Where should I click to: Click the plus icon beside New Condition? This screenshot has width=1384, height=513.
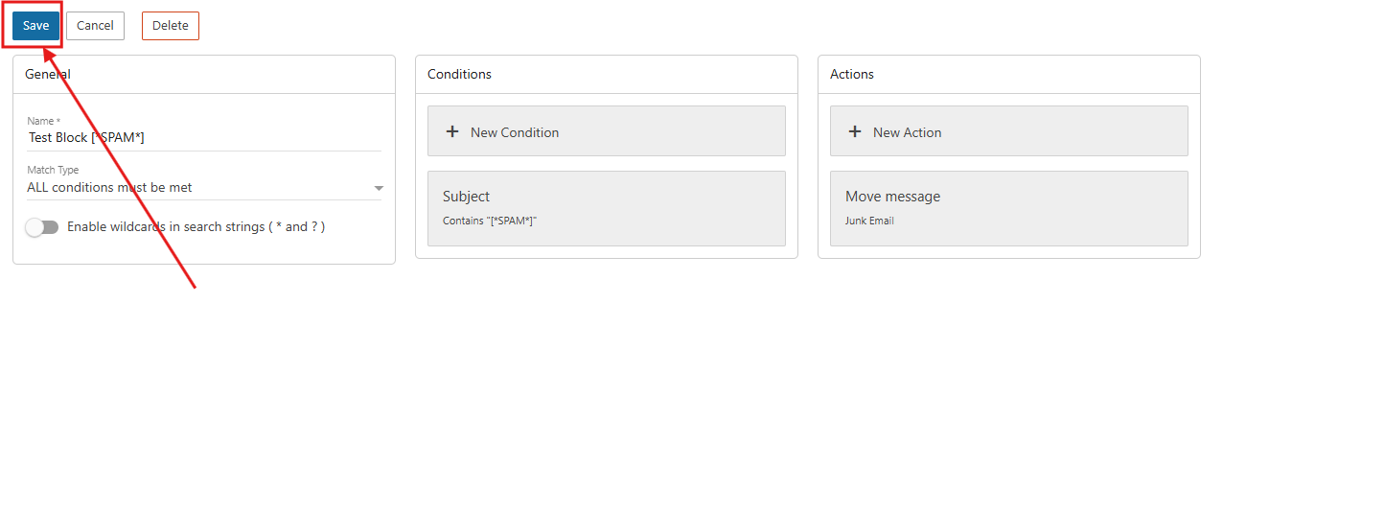pyautogui.click(x=452, y=132)
